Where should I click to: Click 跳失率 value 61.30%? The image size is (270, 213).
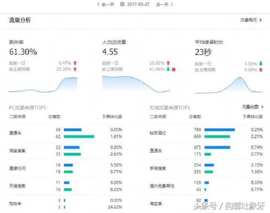(x=23, y=52)
